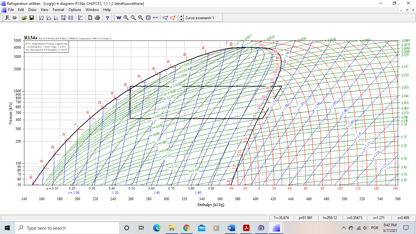Click the p=51.981 status bar field
This screenshot has height=234, width=416.
pos(306,218)
